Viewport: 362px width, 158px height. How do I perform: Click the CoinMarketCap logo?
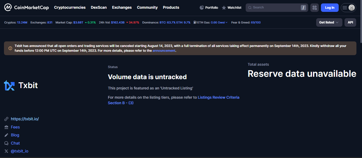[x=27, y=7]
